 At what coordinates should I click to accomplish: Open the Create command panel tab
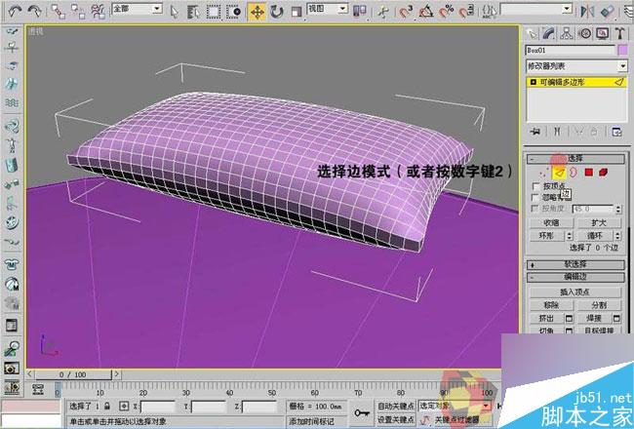click(x=532, y=33)
